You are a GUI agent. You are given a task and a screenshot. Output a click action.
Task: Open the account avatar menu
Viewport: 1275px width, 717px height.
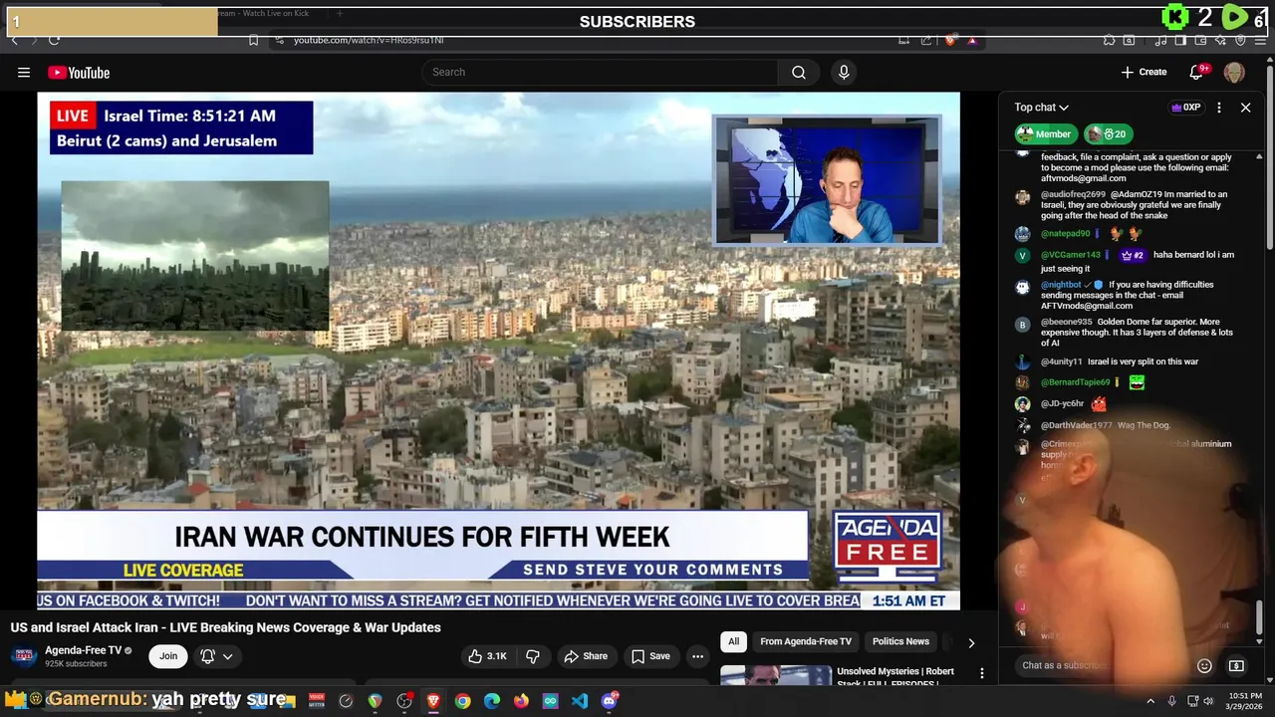[x=1234, y=72]
